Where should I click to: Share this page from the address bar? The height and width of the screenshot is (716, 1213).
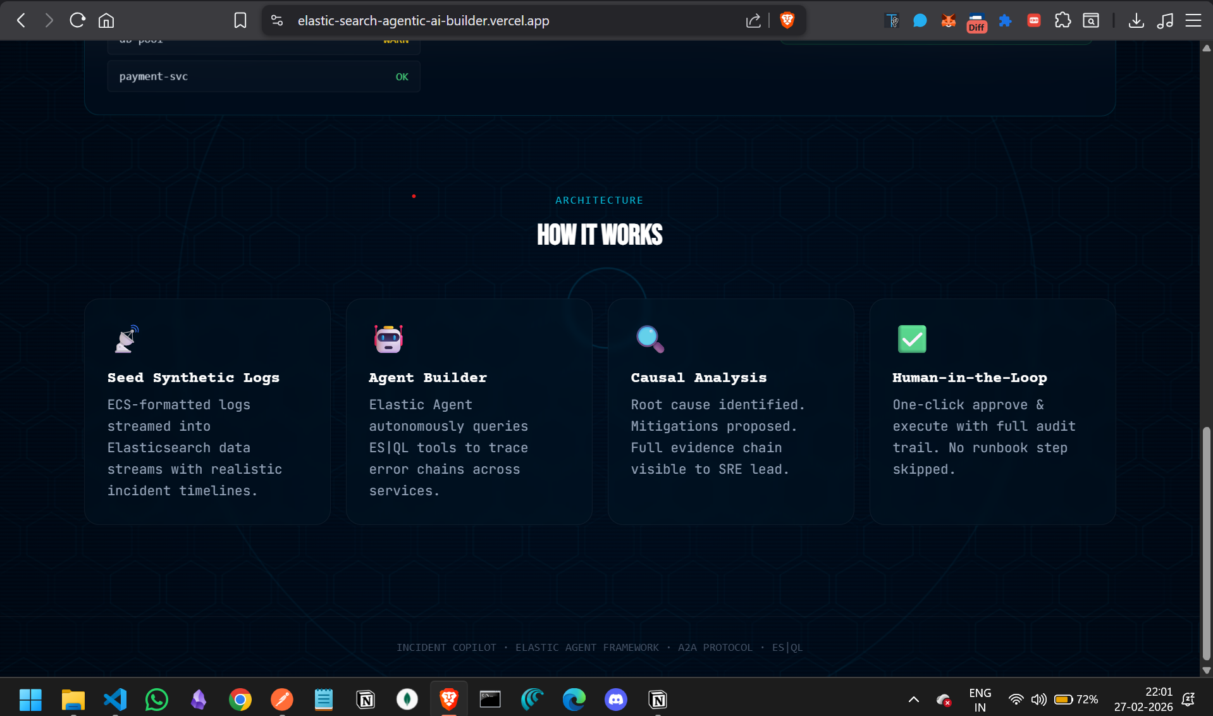click(x=753, y=20)
